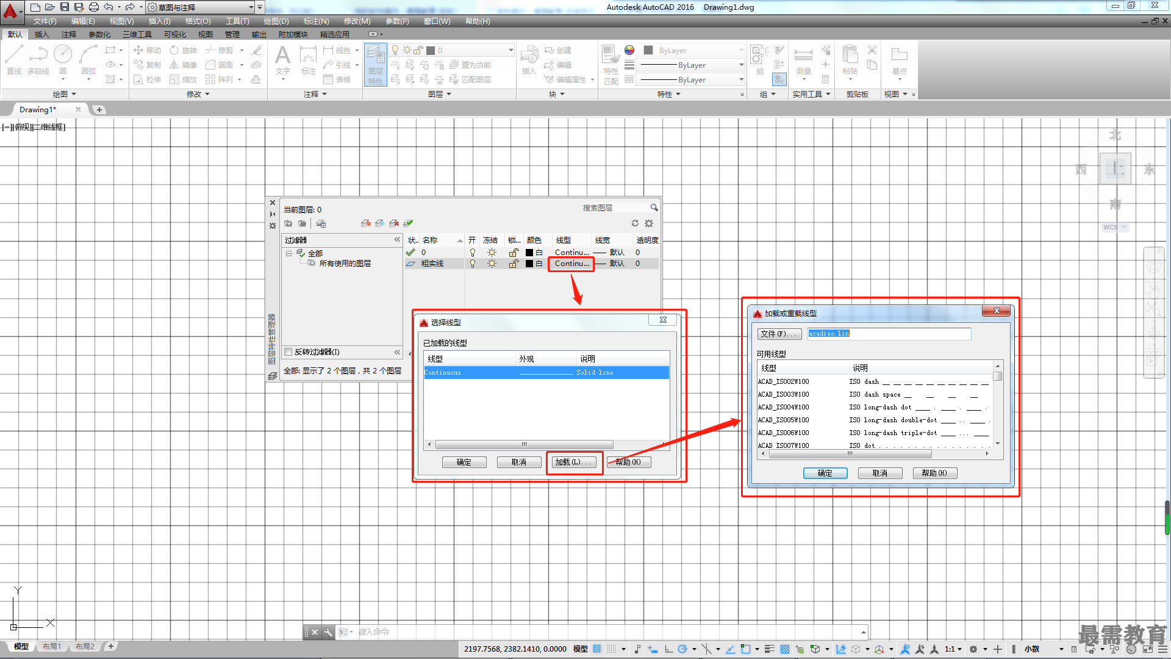Image resolution: width=1171 pixels, height=659 pixels.
Task: Expand the Modify (修改) panel dropdown
Action: coord(198,94)
